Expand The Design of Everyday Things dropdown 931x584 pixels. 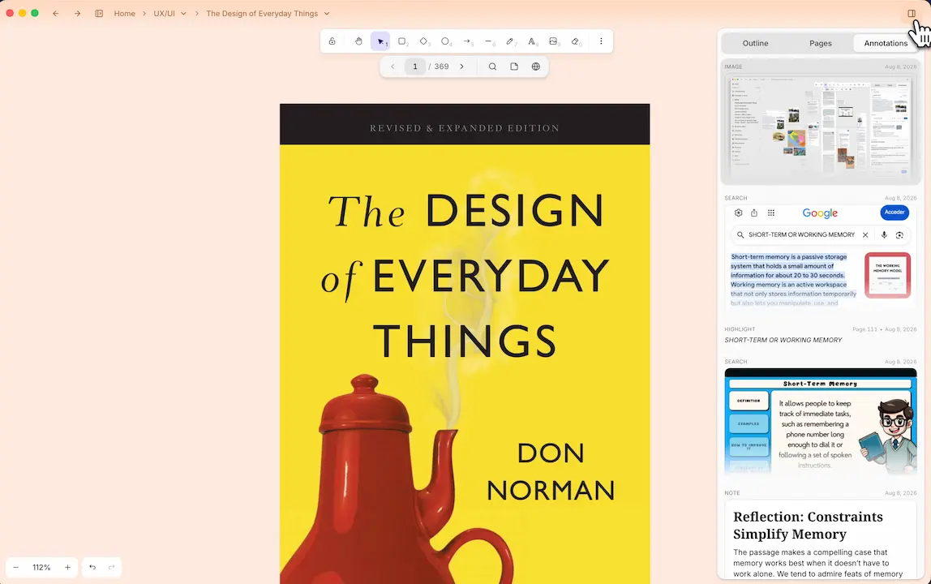click(327, 14)
